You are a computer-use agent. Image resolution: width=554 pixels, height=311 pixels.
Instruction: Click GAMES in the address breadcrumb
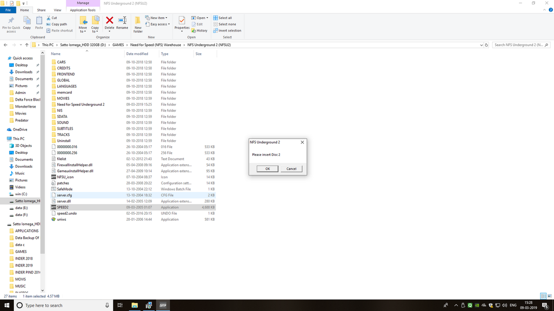point(118,45)
